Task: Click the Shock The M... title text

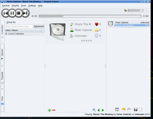Action: [84, 24]
